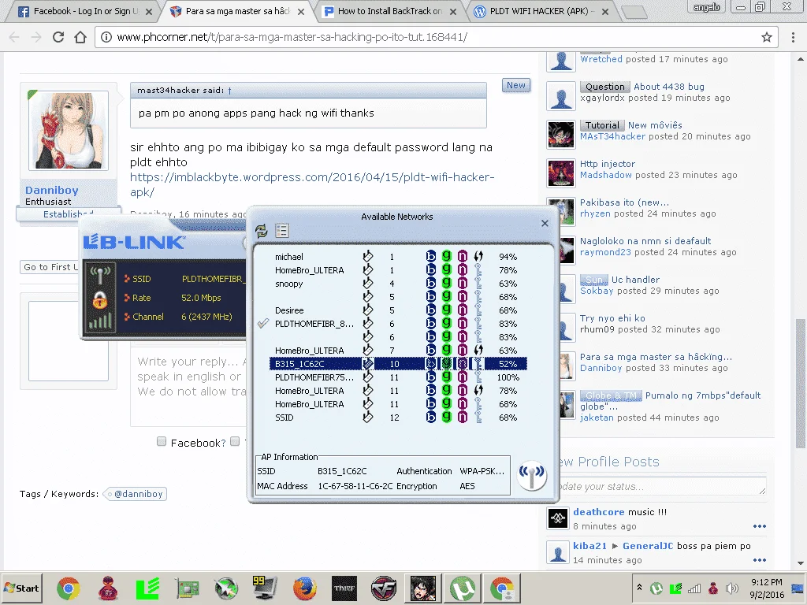Open the deathcore profile link

pyautogui.click(x=599, y=512)
